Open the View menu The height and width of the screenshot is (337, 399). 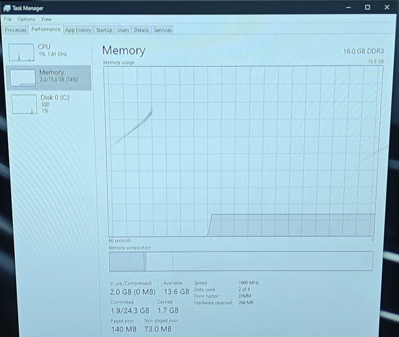[x=46, y=19]
